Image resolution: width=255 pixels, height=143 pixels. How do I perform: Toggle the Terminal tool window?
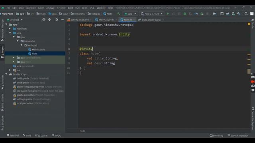click(13, 135)
